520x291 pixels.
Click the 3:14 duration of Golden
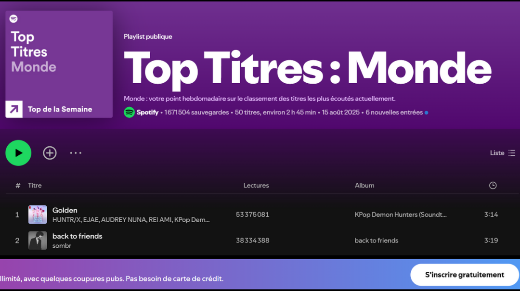pos(491,215)
